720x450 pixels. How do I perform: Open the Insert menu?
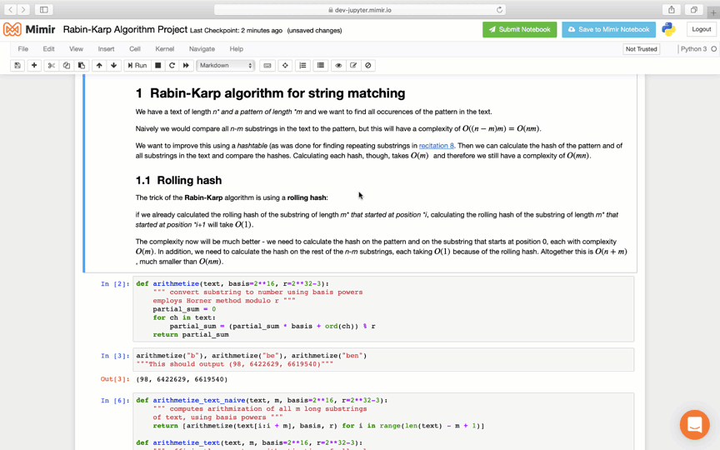[106, 48]
